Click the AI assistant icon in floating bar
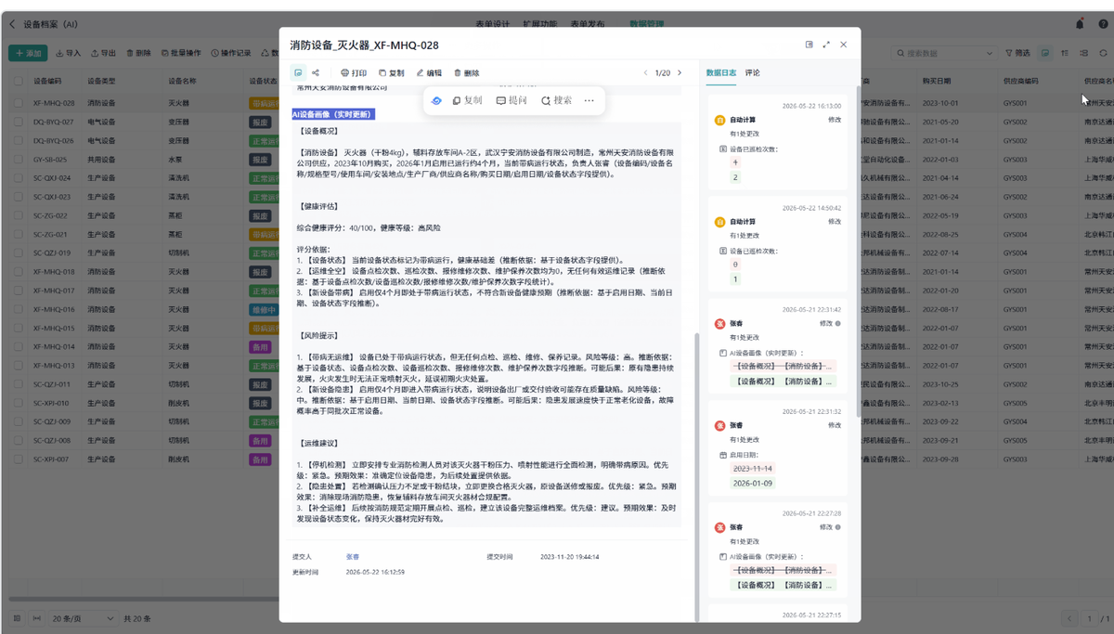The height and width of the screenshot is (634, 1114). [436, 100]
